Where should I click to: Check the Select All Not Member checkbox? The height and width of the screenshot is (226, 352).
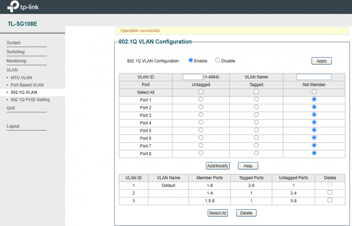(x=314, y=92)
